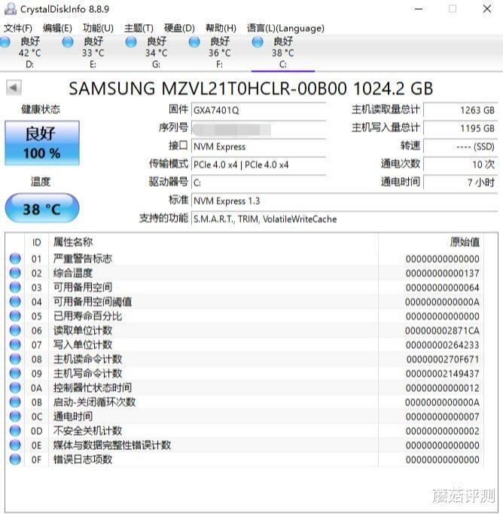Image resolution: width=503 pixels, height=514 pixels.
Task: Select the 错误日志项数 attribute name
Action: (83, 459)
